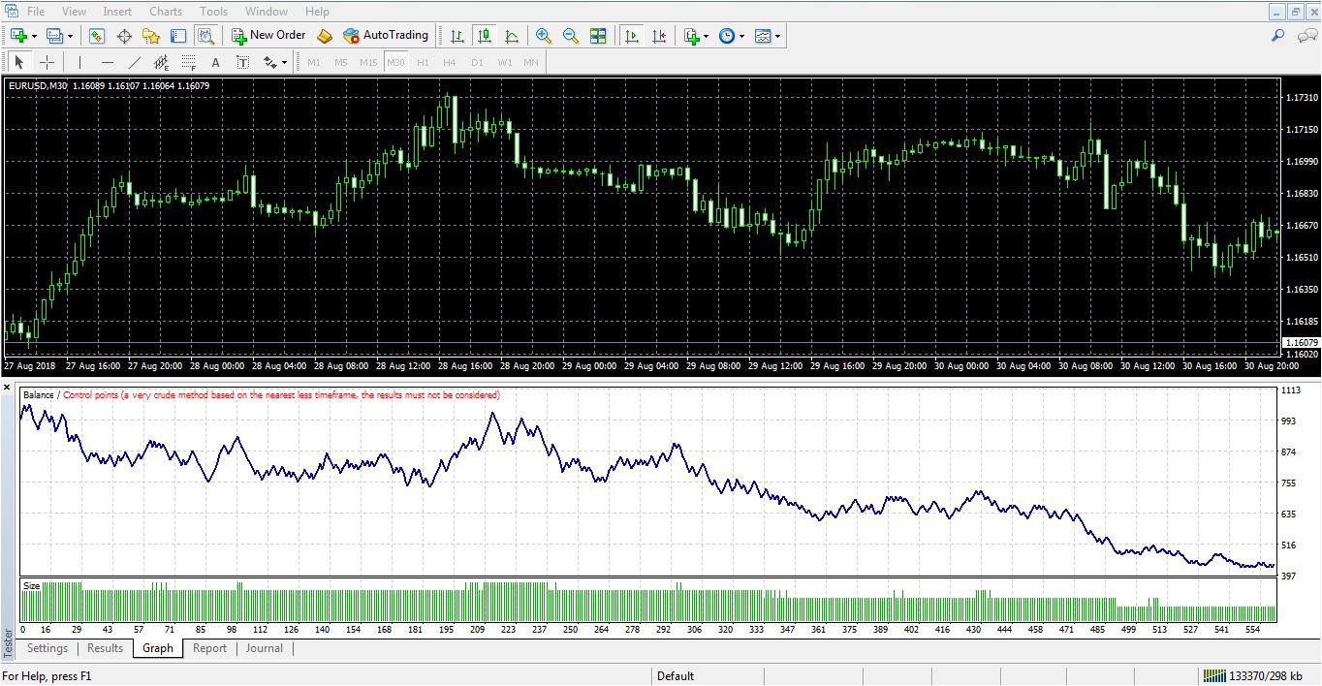Screen dimensions: 1322x686
Task: Switch chart to bar chart mode
Action: coord(457,36)
